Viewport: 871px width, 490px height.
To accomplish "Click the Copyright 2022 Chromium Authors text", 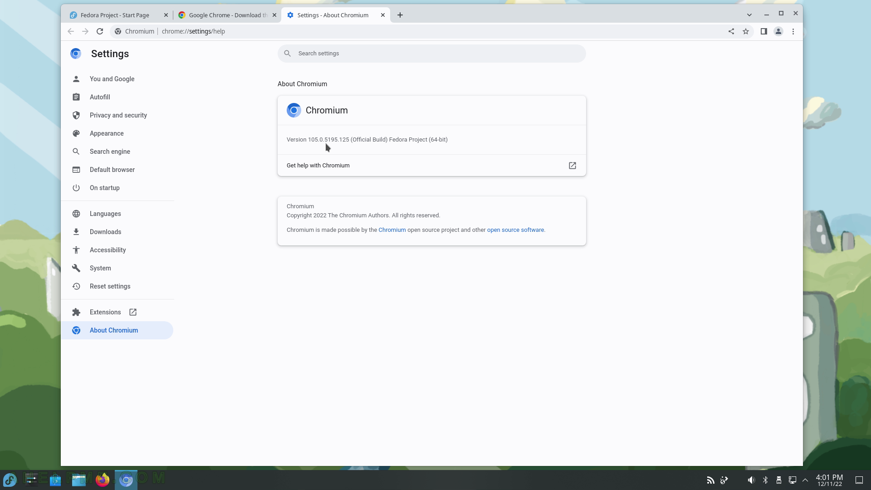I will [363, 216].
